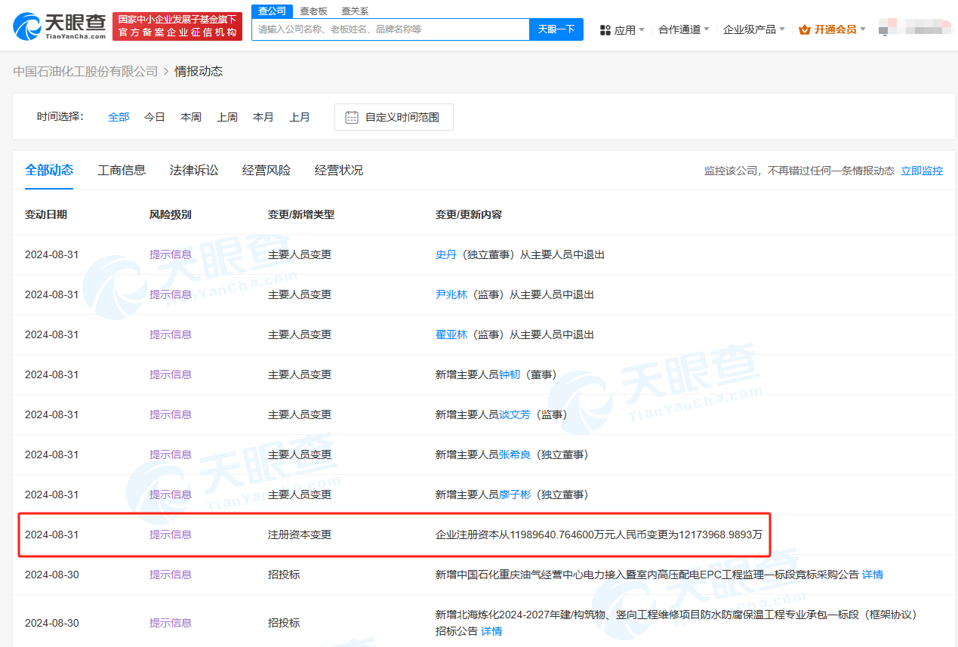Screen dimensions: 958x647
Task: Select the 本周 time filter
Action: (x=191, y=117)
